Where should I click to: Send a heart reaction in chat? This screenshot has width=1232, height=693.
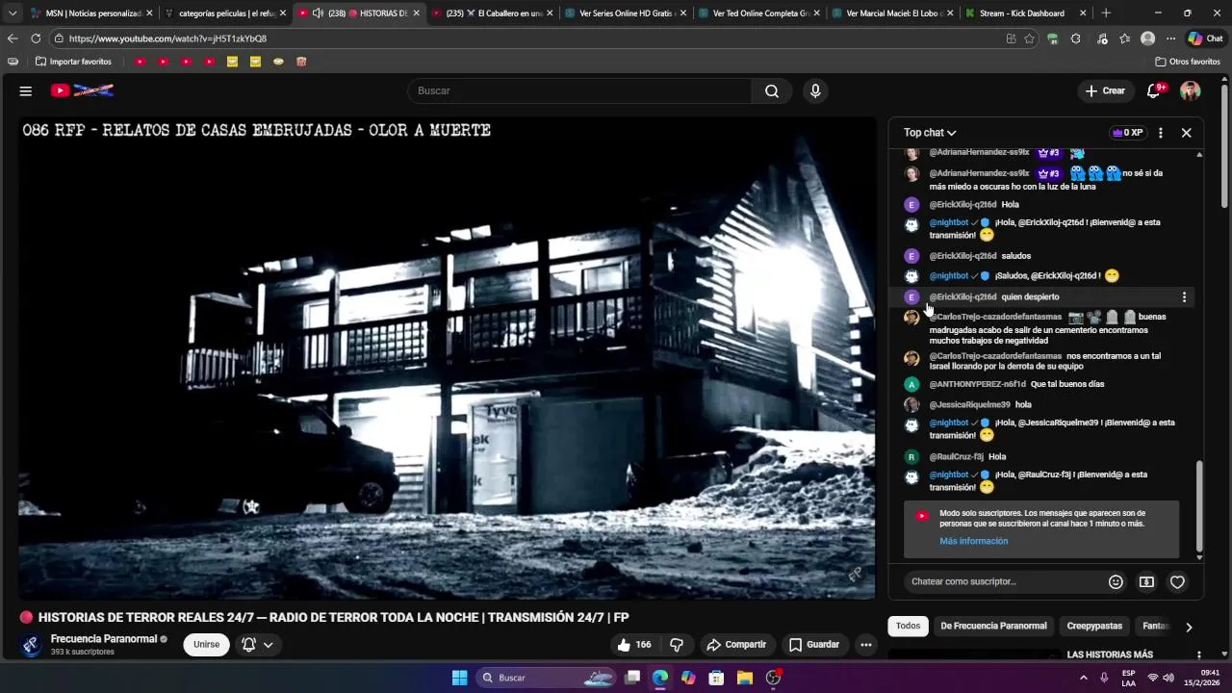[1177, 581]
